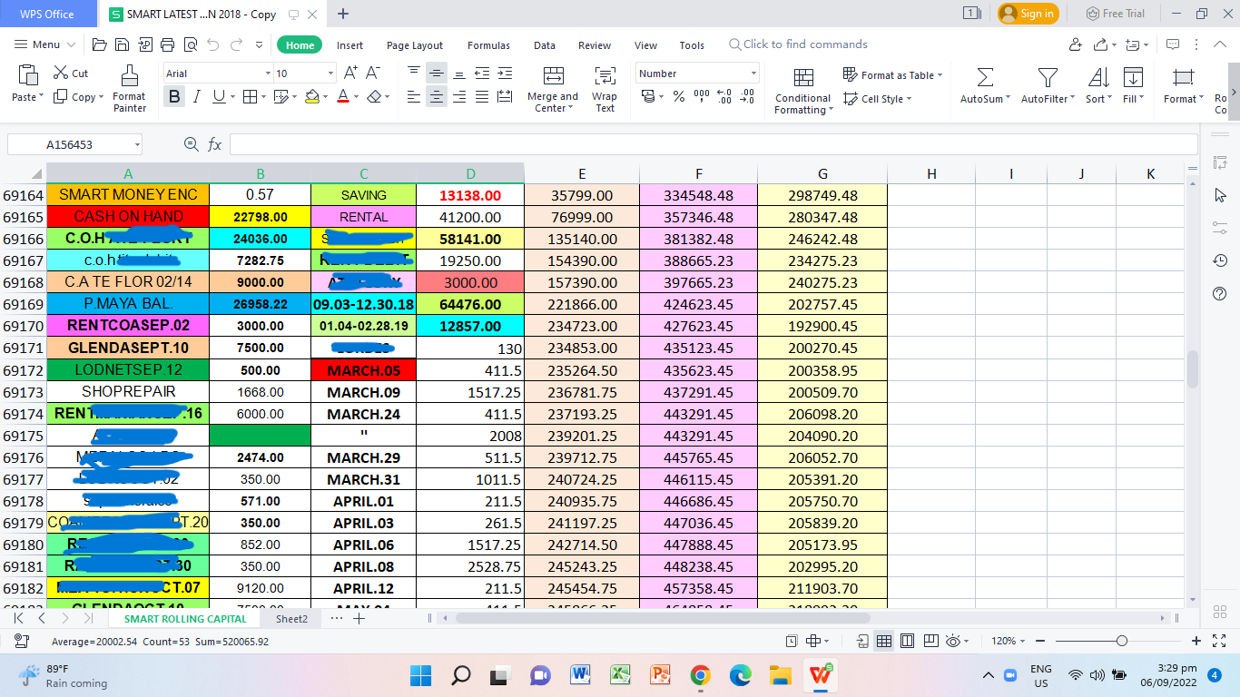Click the Align Top icon
Image resolution: width=1240 pixels, height=697 pixels.
coord(414,73)
